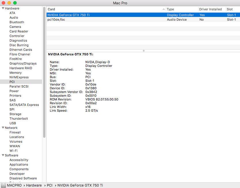This screenshot has width=240, height=188.
Task: Select the NVIDIA GeForce GTX 750 Ti row
Action: [143, 15]
